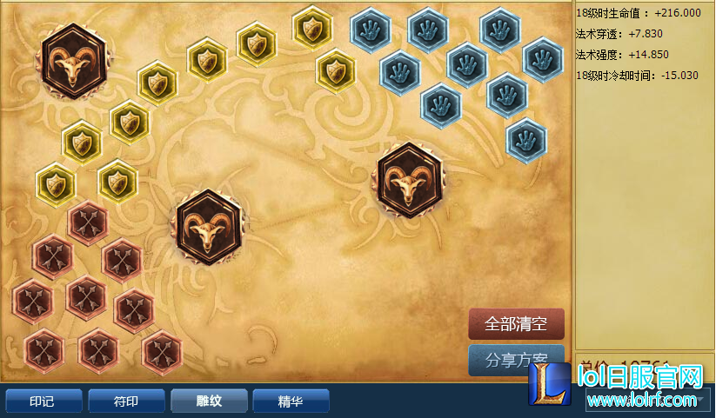
Task: Click the lowest blue hand glyph rune
Action: 526,141
